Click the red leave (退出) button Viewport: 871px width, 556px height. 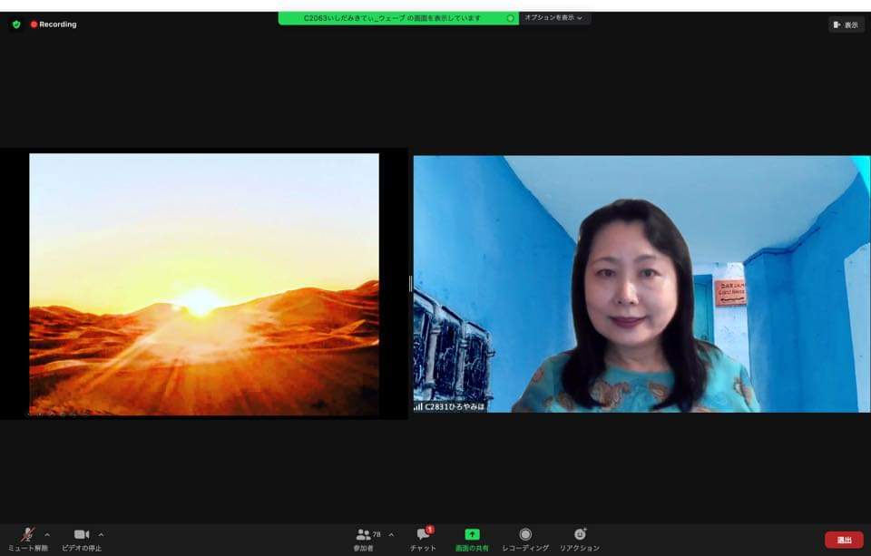pyautogui.click(x=844, y=540)
